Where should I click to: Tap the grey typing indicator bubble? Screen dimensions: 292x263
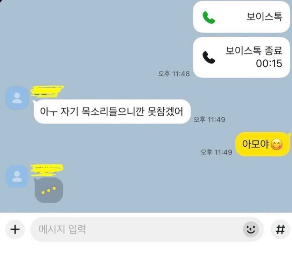[x=49, y=190]
